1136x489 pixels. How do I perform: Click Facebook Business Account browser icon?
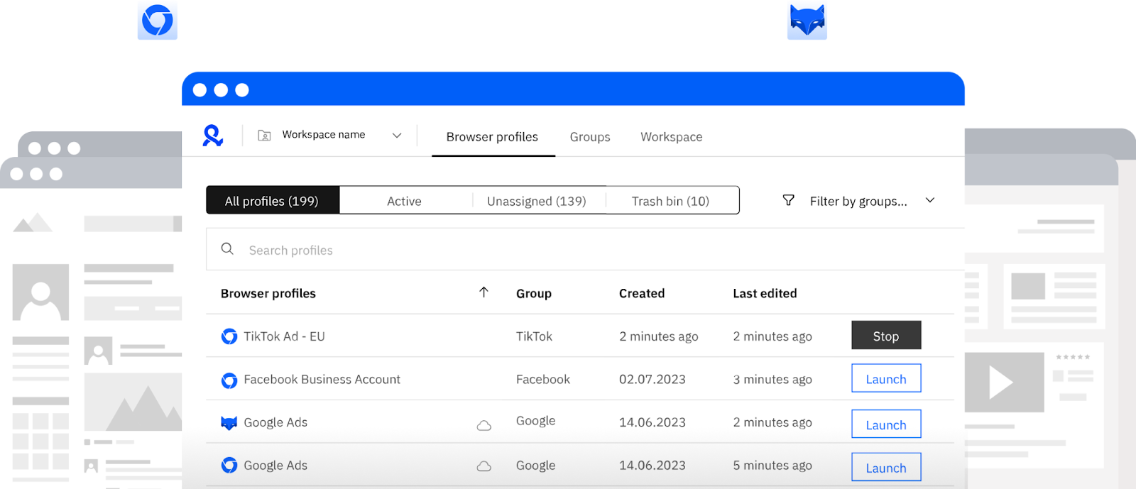[x=229, y=380]
